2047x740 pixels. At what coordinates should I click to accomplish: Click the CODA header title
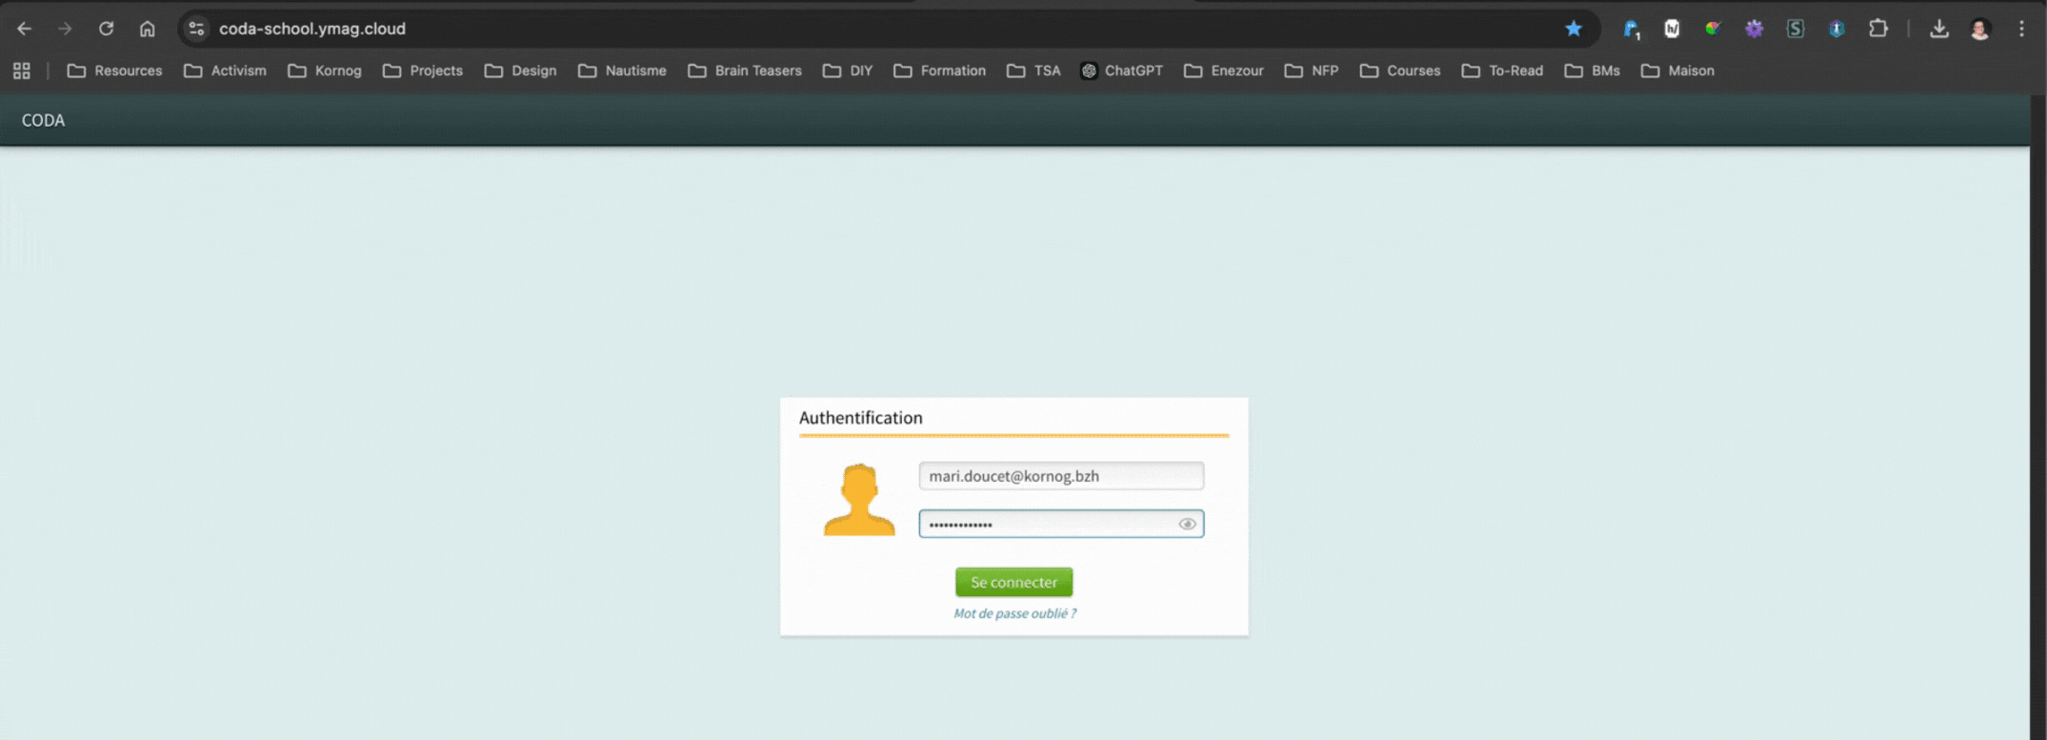click(x=43, y=120)
